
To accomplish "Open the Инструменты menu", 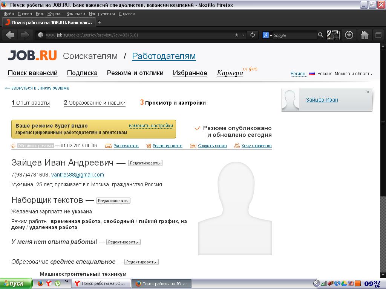I will point(102,14).
